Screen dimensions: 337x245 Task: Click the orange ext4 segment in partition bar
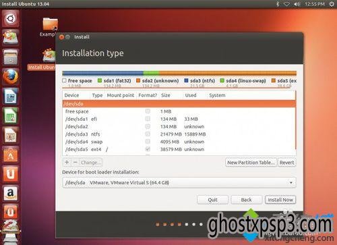click(228, 73)
